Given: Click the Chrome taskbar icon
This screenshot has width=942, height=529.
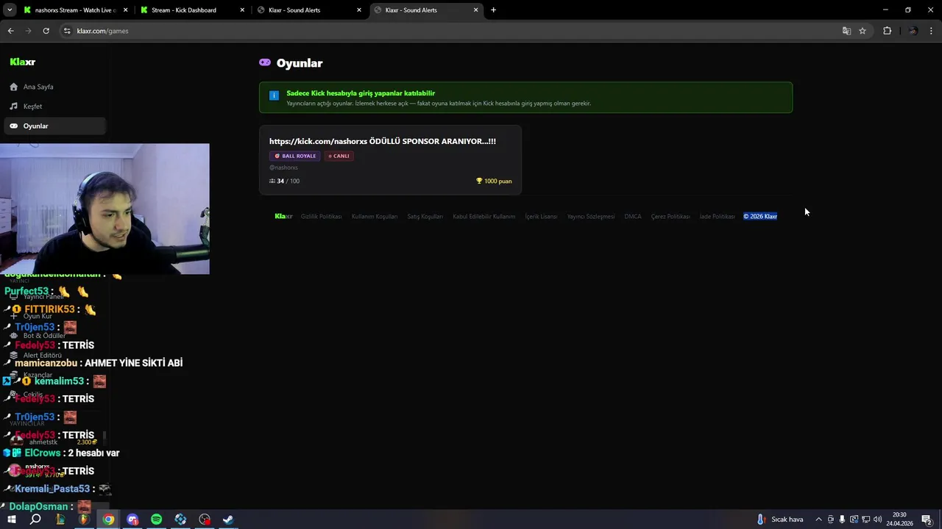Looking at the screenshot, I should (108, 519).
